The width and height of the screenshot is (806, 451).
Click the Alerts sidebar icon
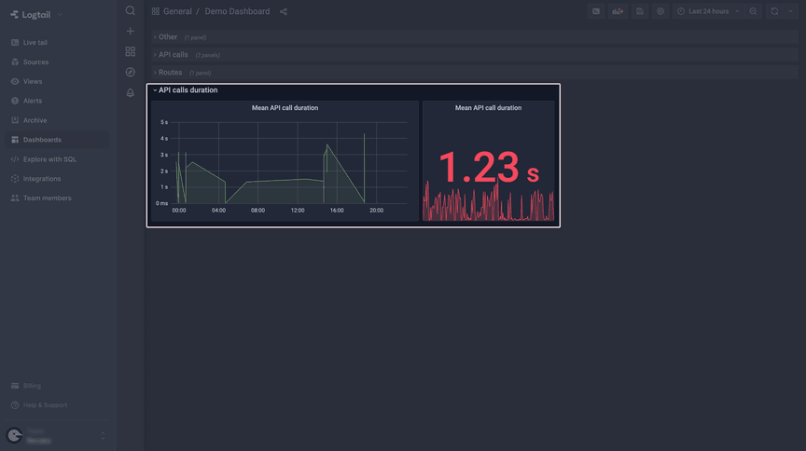[15, 102]
